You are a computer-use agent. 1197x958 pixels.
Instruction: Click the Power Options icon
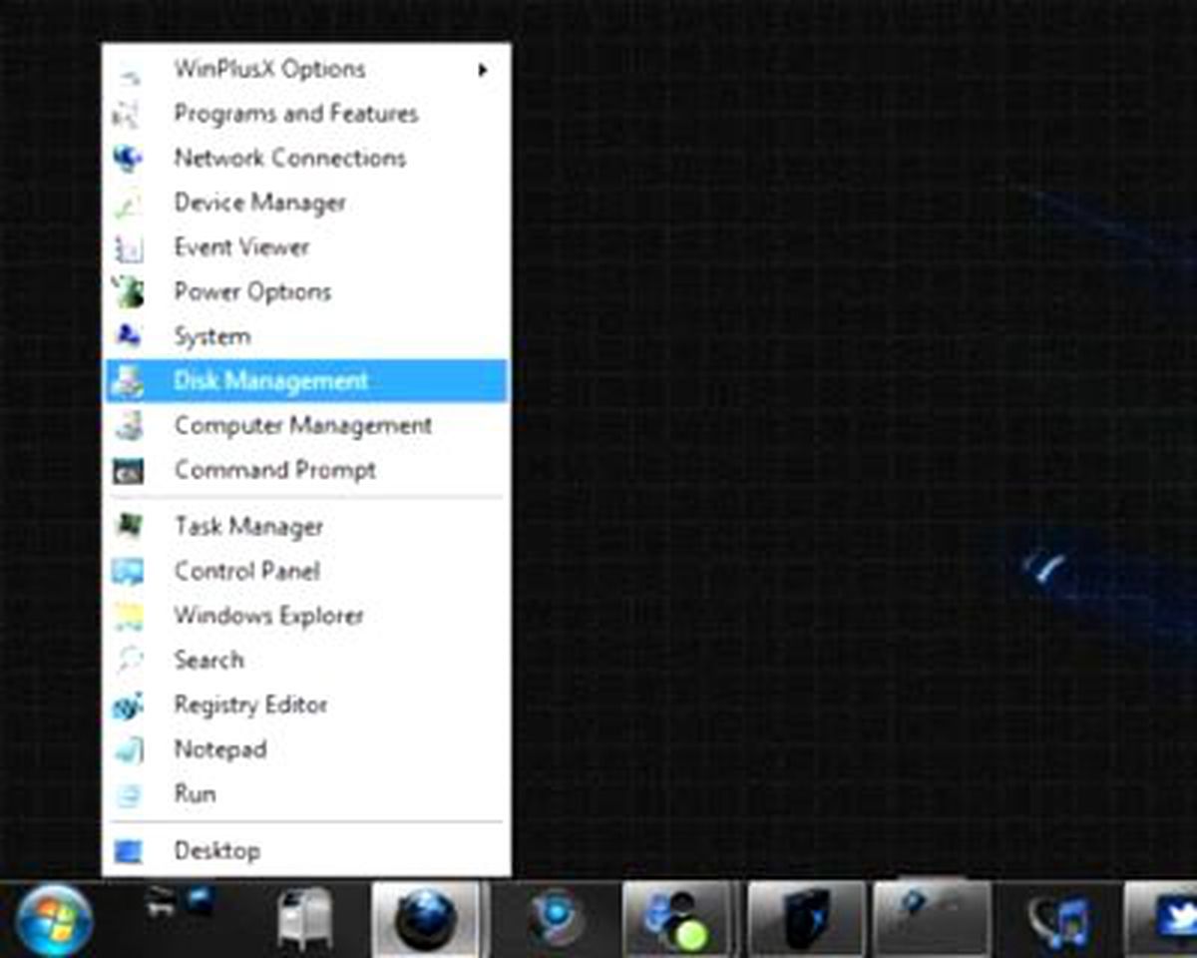(x=128, y=292)
